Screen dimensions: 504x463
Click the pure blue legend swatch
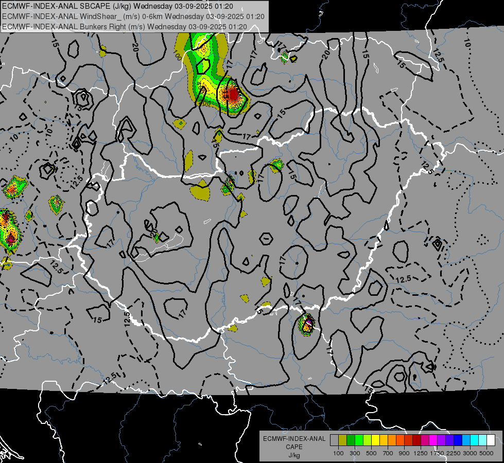point(458,440)
